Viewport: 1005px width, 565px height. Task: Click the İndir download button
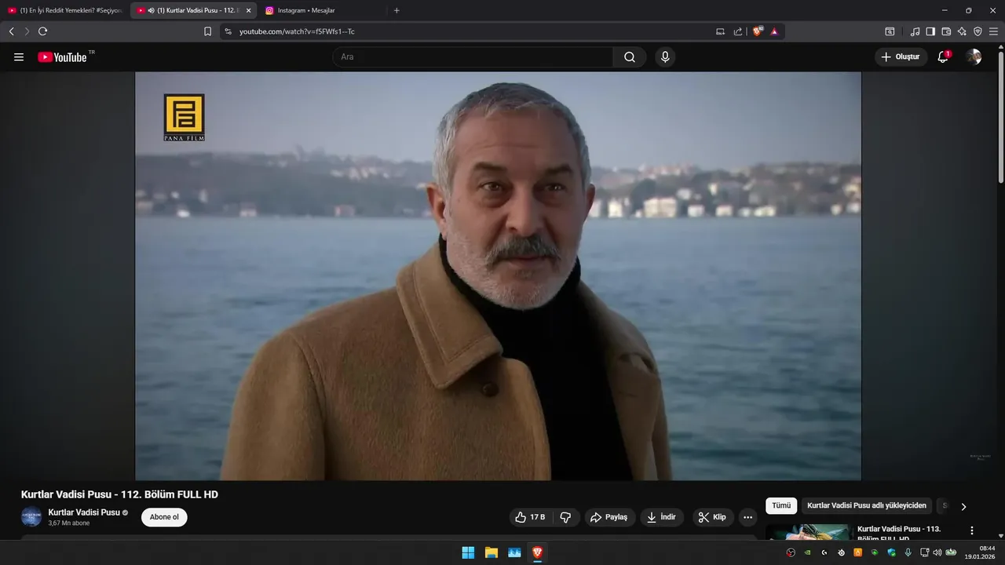click(x=662, y=517)
